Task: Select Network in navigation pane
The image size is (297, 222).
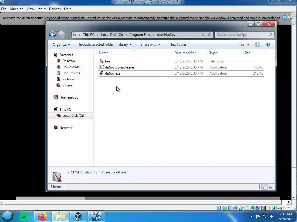Action: click(66, 127)
